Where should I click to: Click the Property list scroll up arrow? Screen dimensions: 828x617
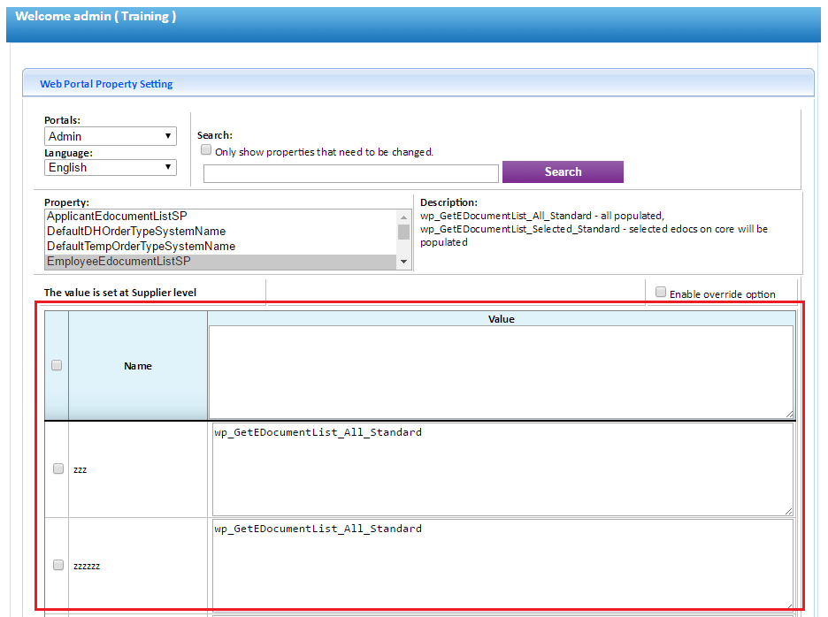coord(404,217)
